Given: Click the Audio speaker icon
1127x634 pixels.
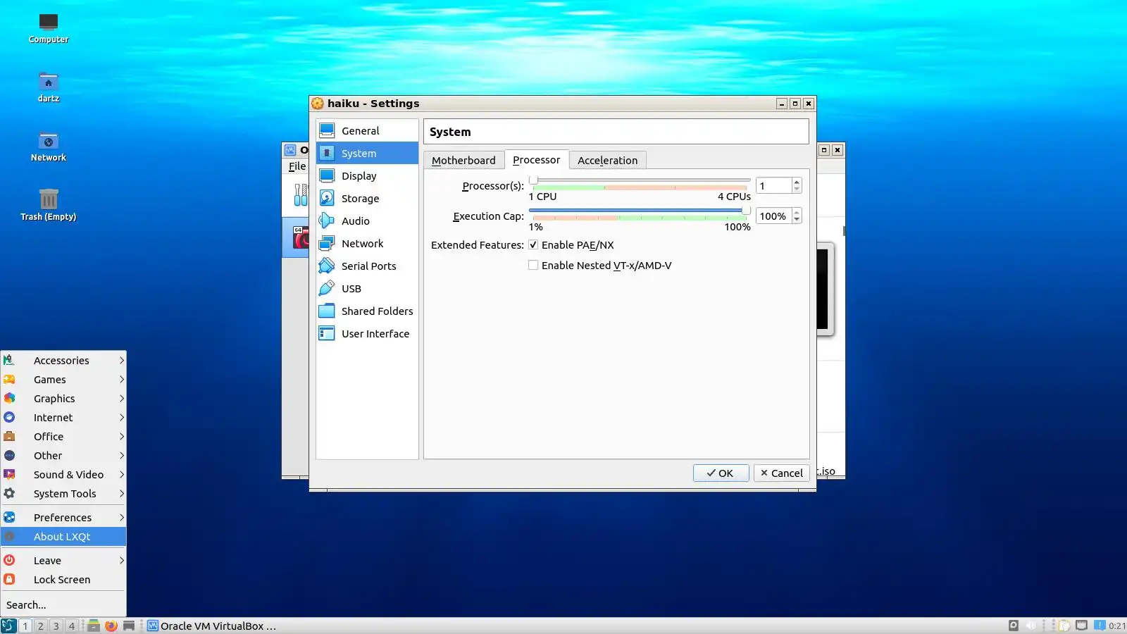Looking at the screenshot, I should click(327, 220).
